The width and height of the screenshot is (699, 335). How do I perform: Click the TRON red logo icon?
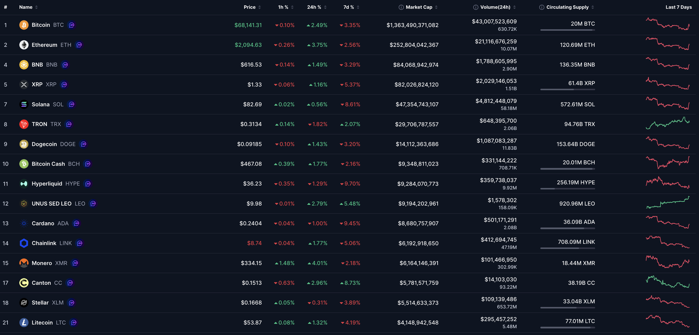click(24, 124)
